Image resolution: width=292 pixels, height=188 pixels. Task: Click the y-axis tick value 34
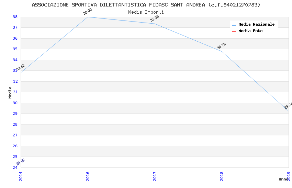[15, 60]
